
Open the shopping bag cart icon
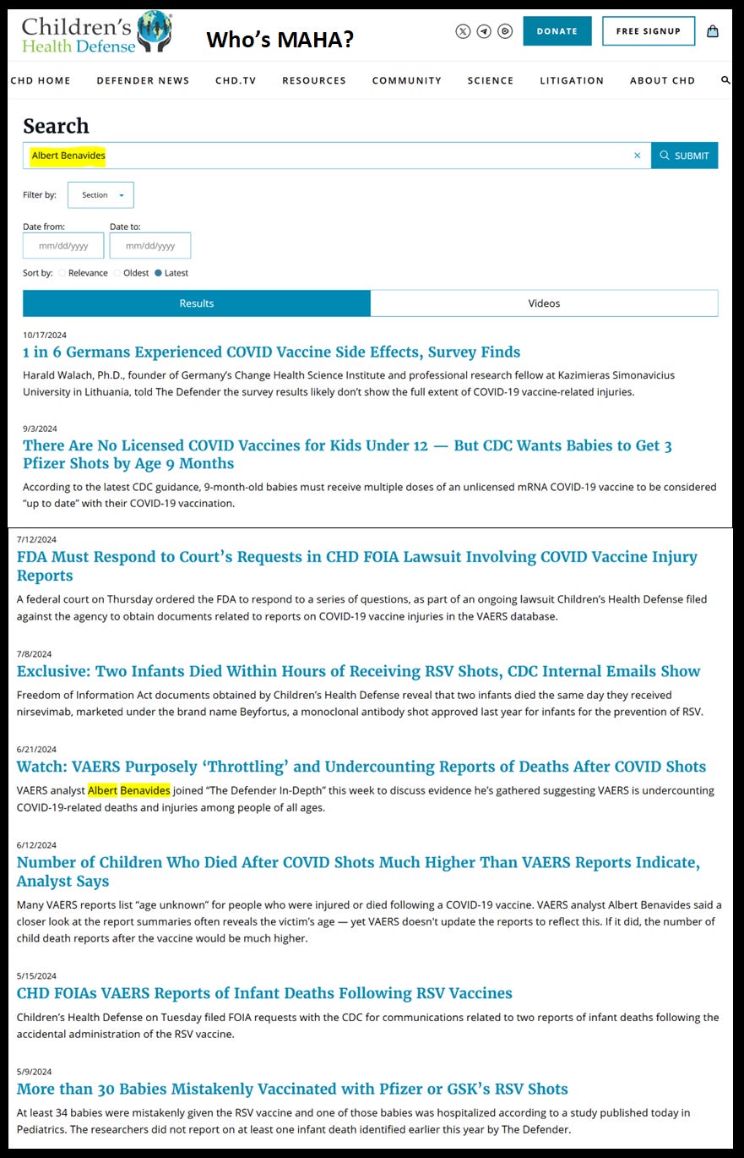click(714, 31)
